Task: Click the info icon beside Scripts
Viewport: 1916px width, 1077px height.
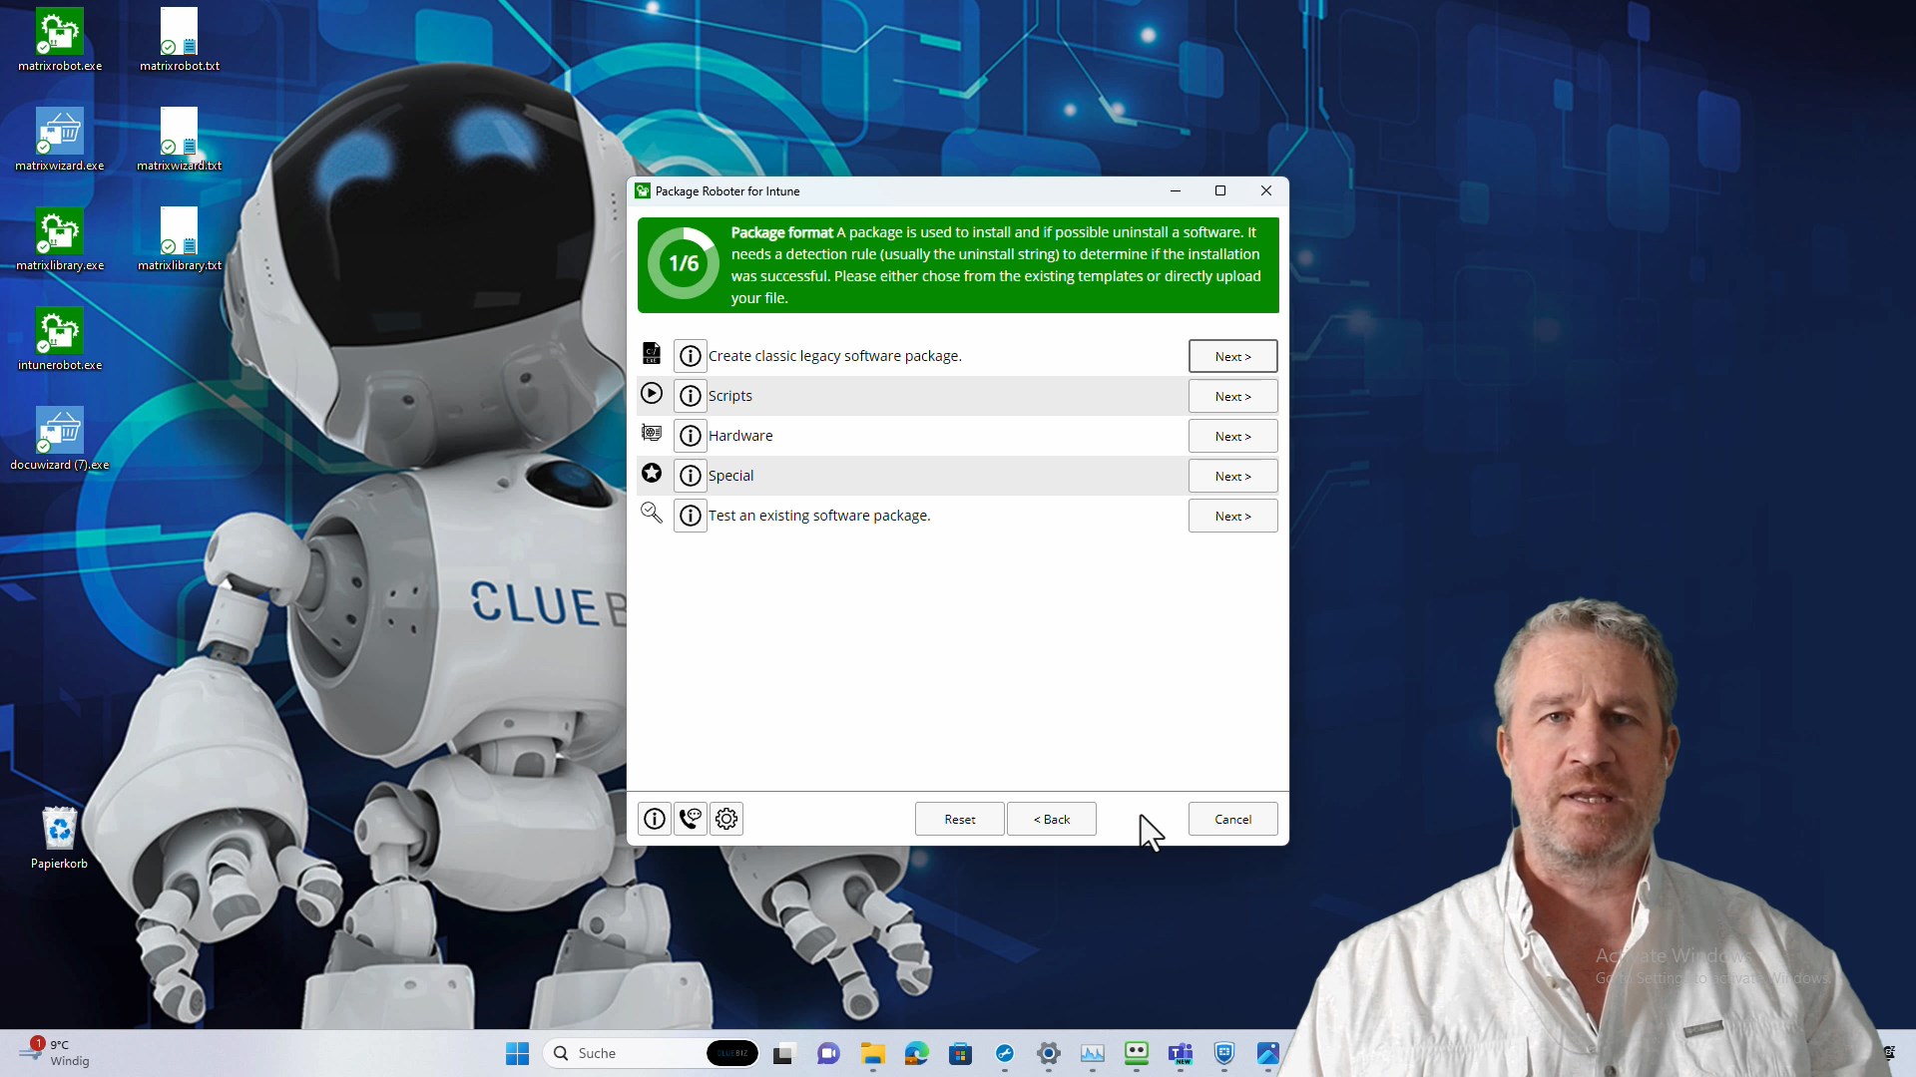Action: 690,396
